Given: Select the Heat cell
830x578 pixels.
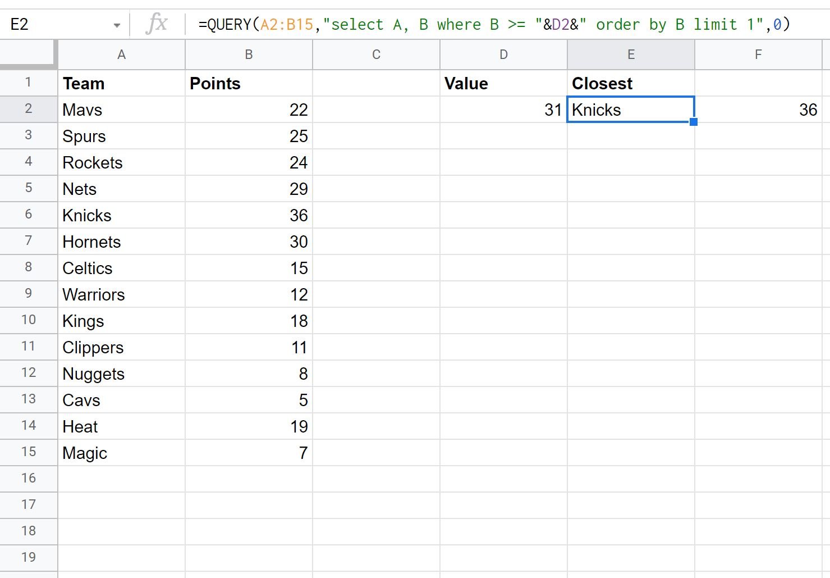Looking at the screenshot, I should click(121, 426).
